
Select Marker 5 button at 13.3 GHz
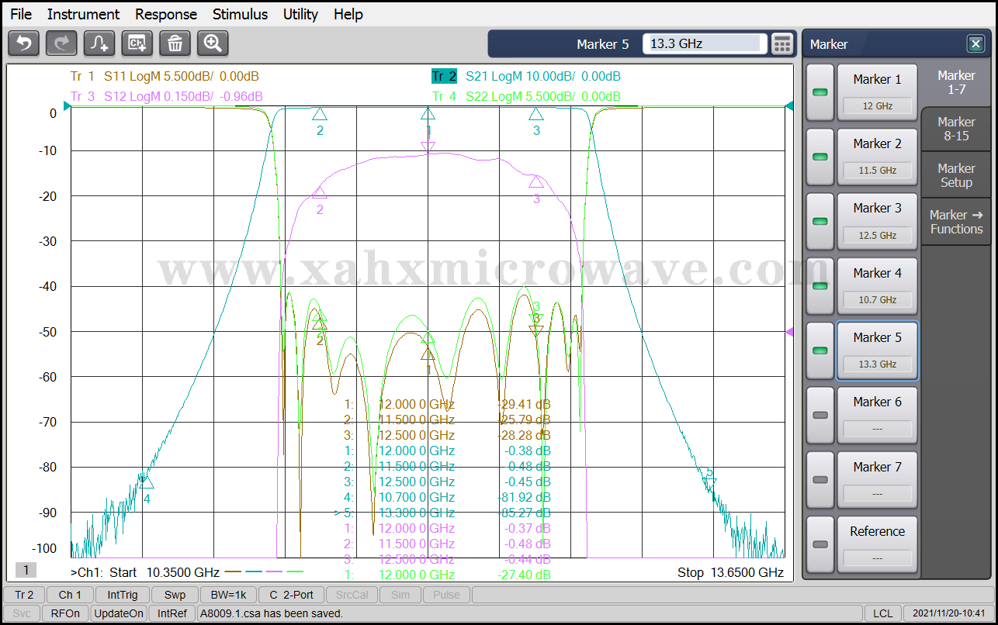[x=877, y=350]
